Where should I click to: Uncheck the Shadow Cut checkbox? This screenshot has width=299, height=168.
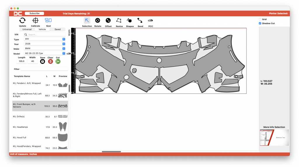(x=260, y=23)
